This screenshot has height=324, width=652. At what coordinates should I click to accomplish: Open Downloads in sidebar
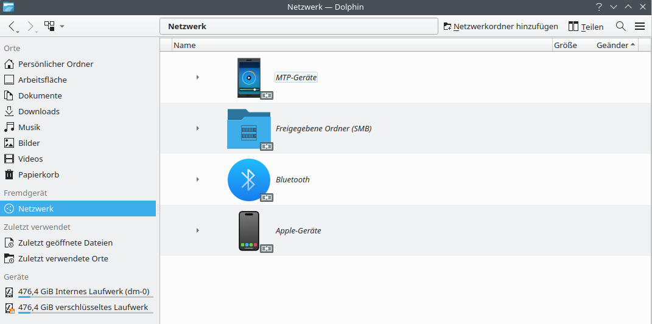pos(78,111)
